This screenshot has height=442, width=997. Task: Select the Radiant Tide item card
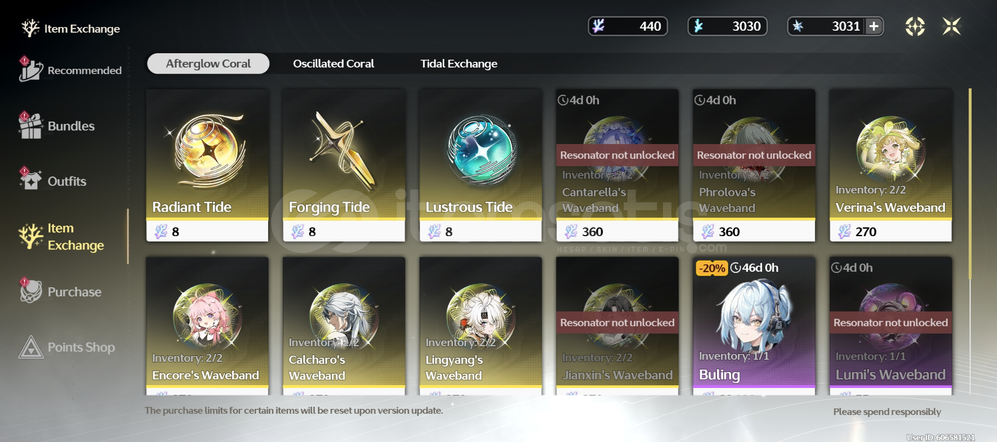[x=208, y=165]
